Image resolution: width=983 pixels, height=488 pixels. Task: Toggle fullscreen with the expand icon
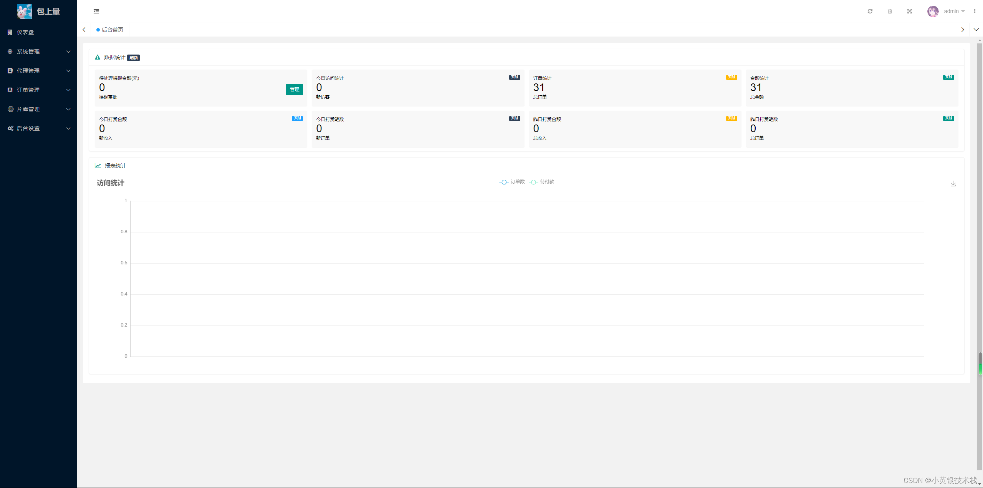coord(910,11)
